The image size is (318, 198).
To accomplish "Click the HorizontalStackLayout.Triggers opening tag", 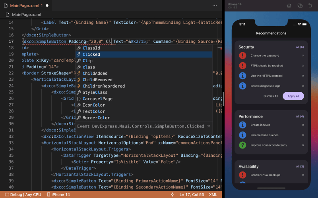I will [x=91, y=149].
